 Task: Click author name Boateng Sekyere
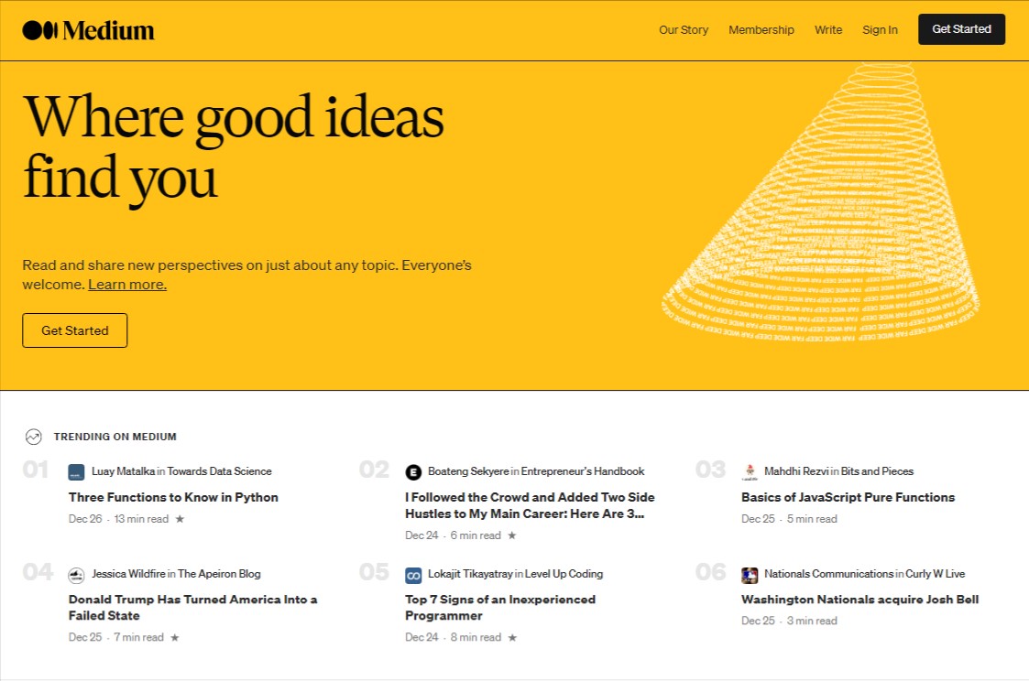coord(468,471)
